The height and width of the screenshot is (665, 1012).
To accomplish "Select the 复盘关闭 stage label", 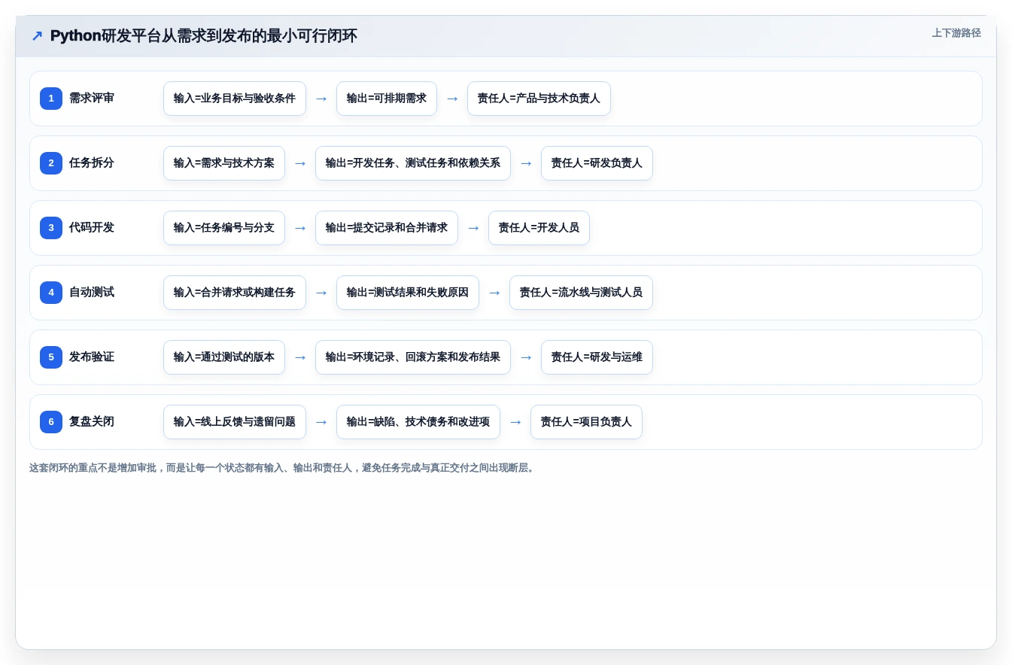I will tap(92, 422).
